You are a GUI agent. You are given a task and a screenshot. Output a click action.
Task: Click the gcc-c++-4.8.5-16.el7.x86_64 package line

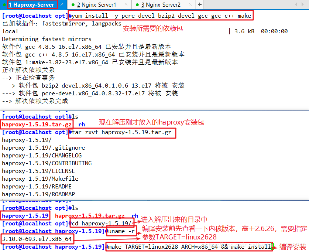point(93,55)
